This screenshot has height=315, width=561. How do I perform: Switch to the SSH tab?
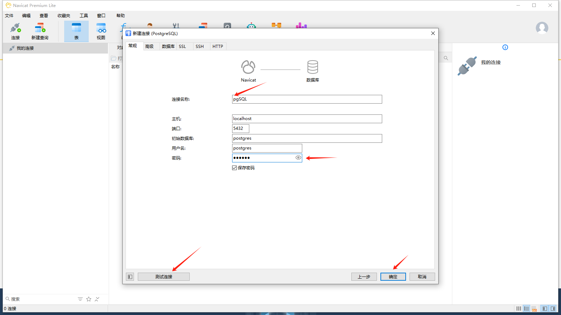tap(202, 47)
